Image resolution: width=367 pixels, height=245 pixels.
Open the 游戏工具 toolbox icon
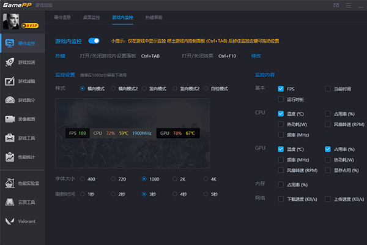[10, 138]
